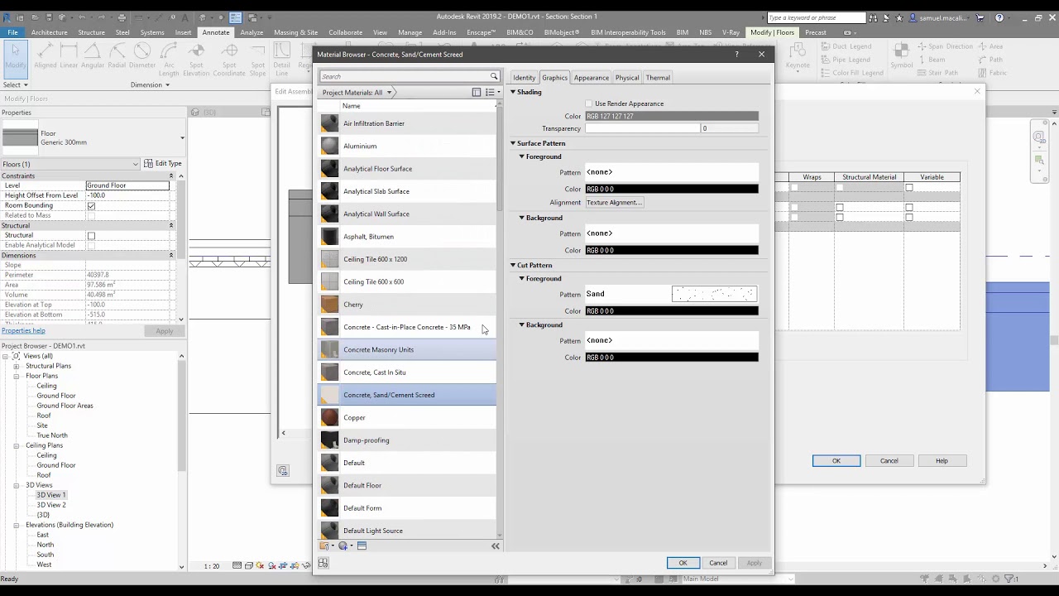
Task: Click Edit Type button in Properties
Action: (163, 164)
